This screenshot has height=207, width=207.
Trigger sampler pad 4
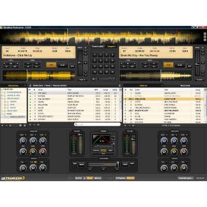[x=112, y=55]
